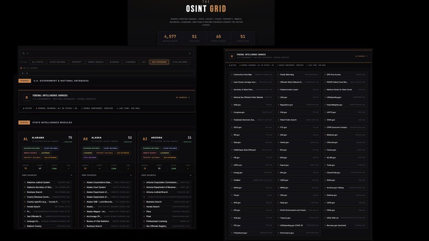Open the National Sex Offender Public Website source

pos(252,97)
